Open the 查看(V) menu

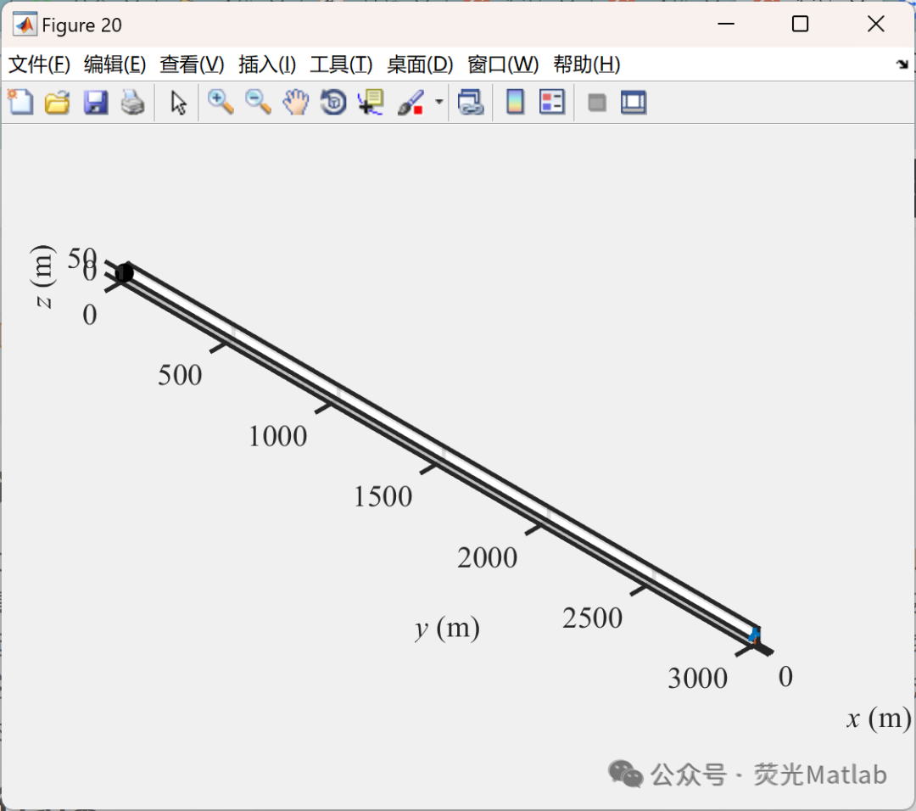coord(192,64)
